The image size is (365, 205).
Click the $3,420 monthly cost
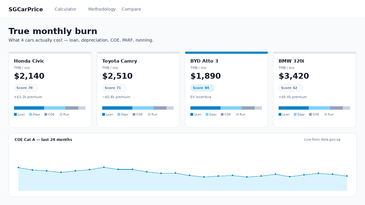[294, 76]
